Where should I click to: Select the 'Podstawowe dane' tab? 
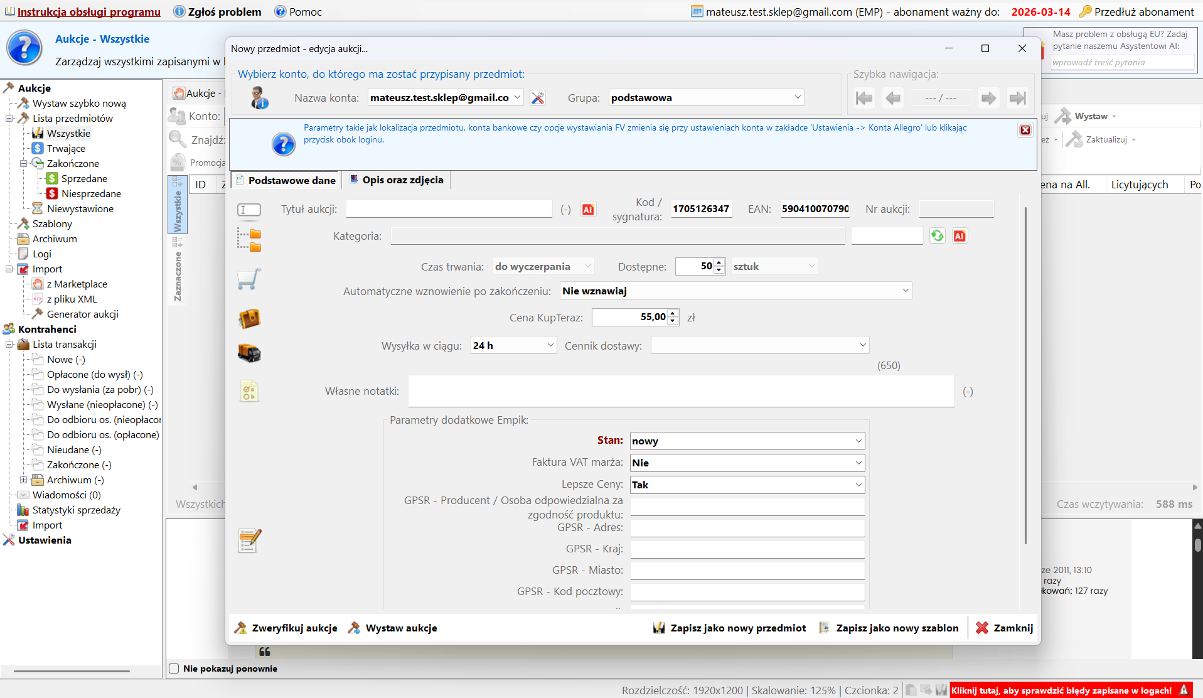pos(286,181)
